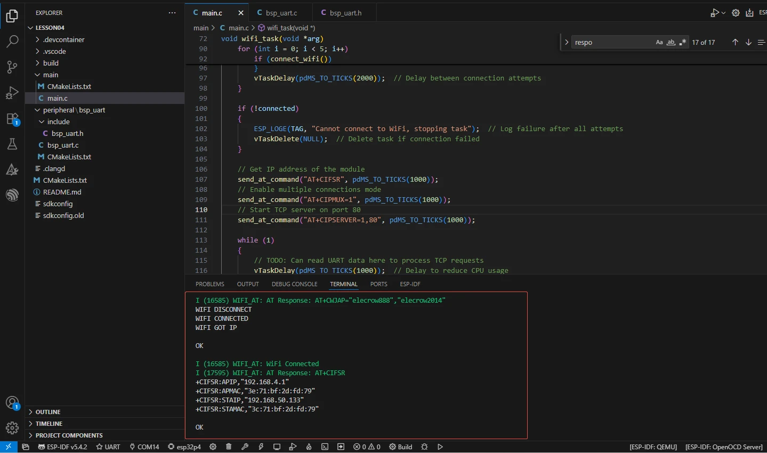This screenshot has height=453, width=767.
Task: Select COM14 port in status bar
Action: tap(144, 447)
